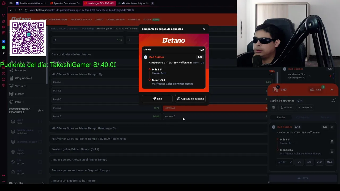The image size is (340, 191).
Task: Open WhatsApp in the Opera sidebar
Action: point(4,47)
